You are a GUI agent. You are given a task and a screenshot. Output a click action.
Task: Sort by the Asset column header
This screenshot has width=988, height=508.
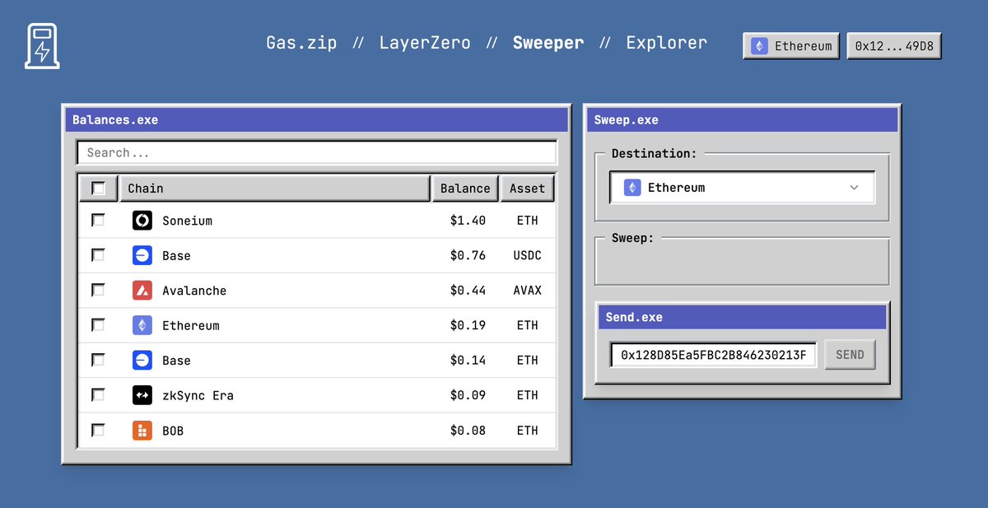[528, 189]
